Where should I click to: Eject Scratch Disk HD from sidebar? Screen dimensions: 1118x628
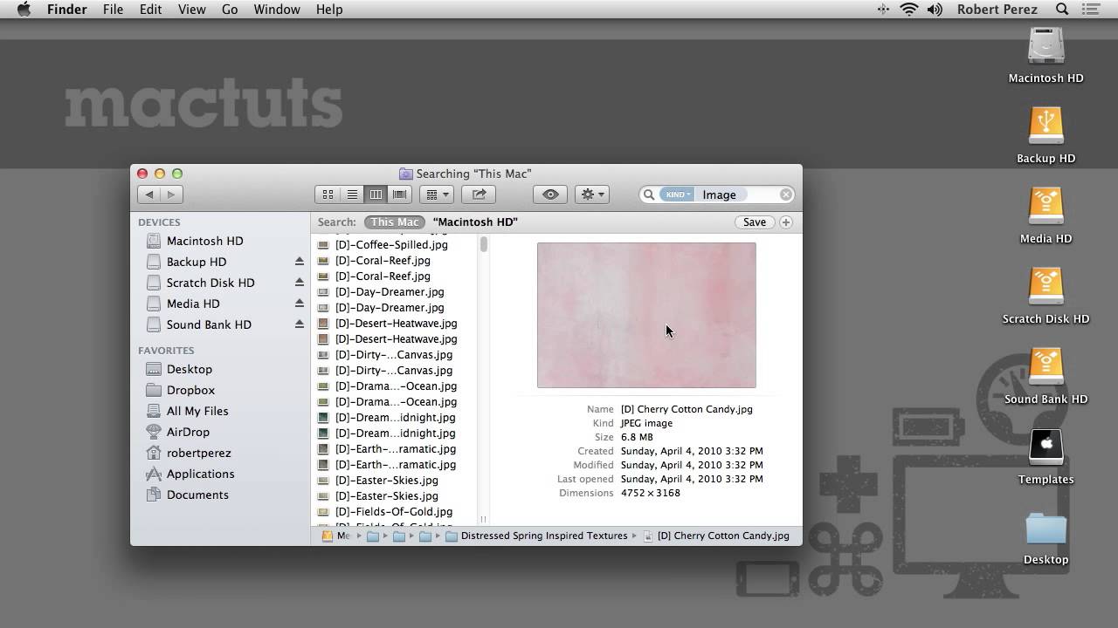click(300, 283)
